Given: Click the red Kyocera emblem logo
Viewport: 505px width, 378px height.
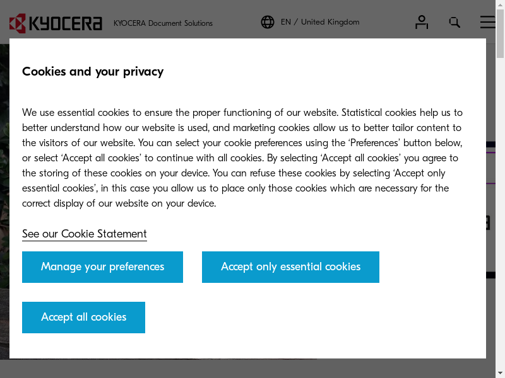Looking at the screenshot, I should tap(18, 23).
